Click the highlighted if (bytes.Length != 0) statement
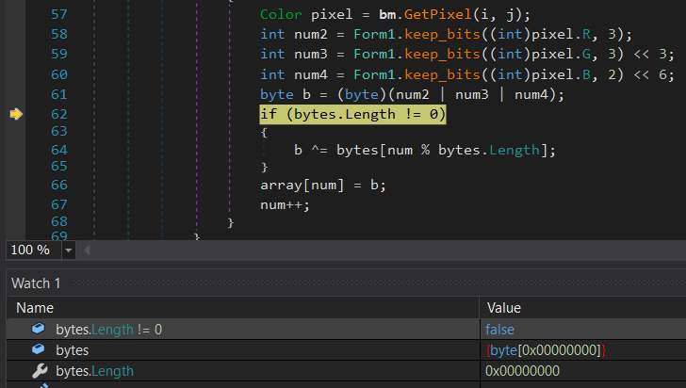Image resolution: width=686 pixels, height=388 pixels. [352, 114]
